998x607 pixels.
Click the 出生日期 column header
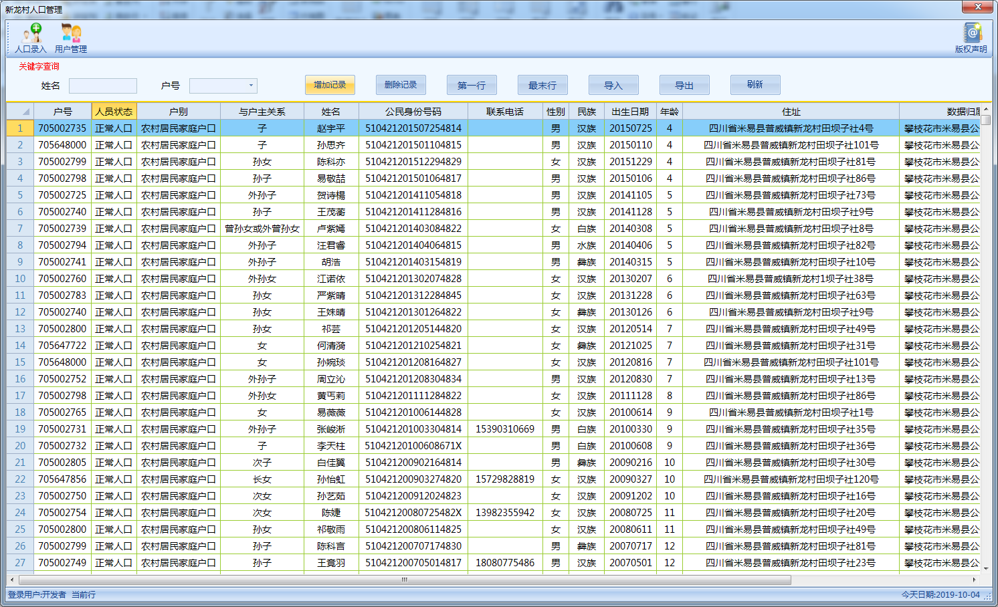630,112
